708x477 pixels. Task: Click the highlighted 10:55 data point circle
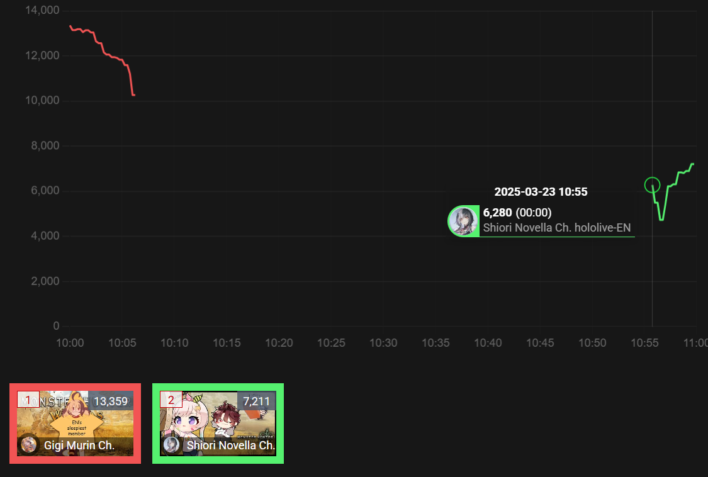point(652,185)
